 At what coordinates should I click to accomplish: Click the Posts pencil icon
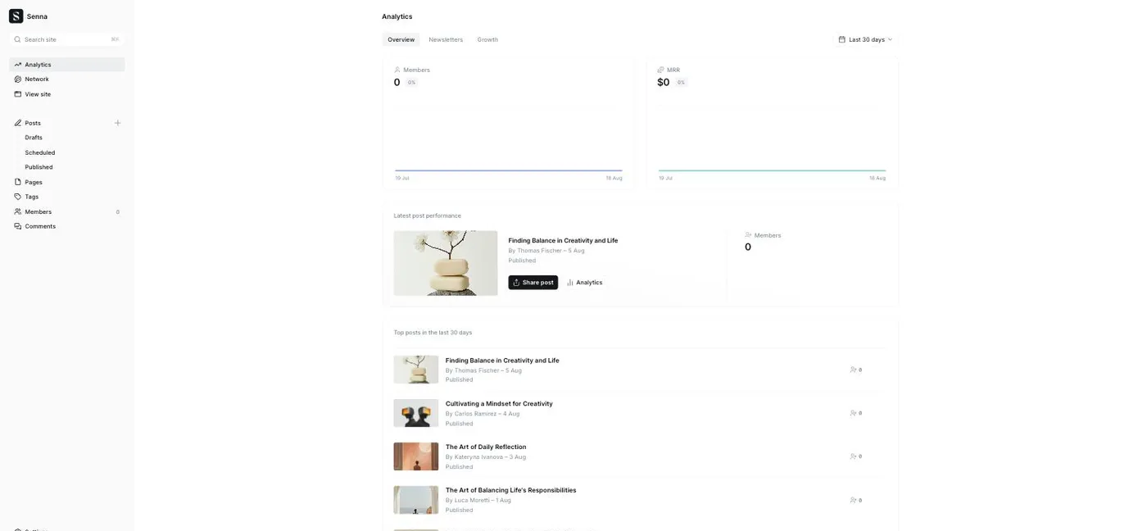tap(18, 123)
